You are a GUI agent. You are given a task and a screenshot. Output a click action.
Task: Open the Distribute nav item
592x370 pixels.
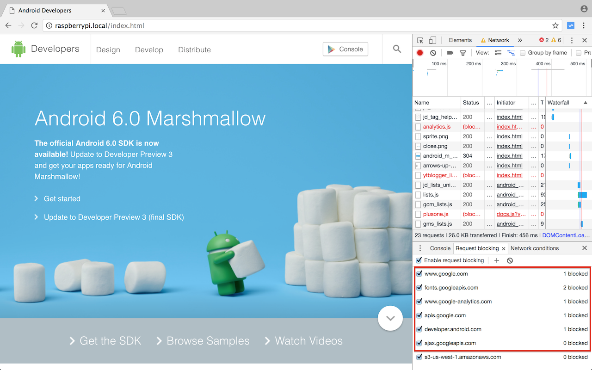point(194,49)
